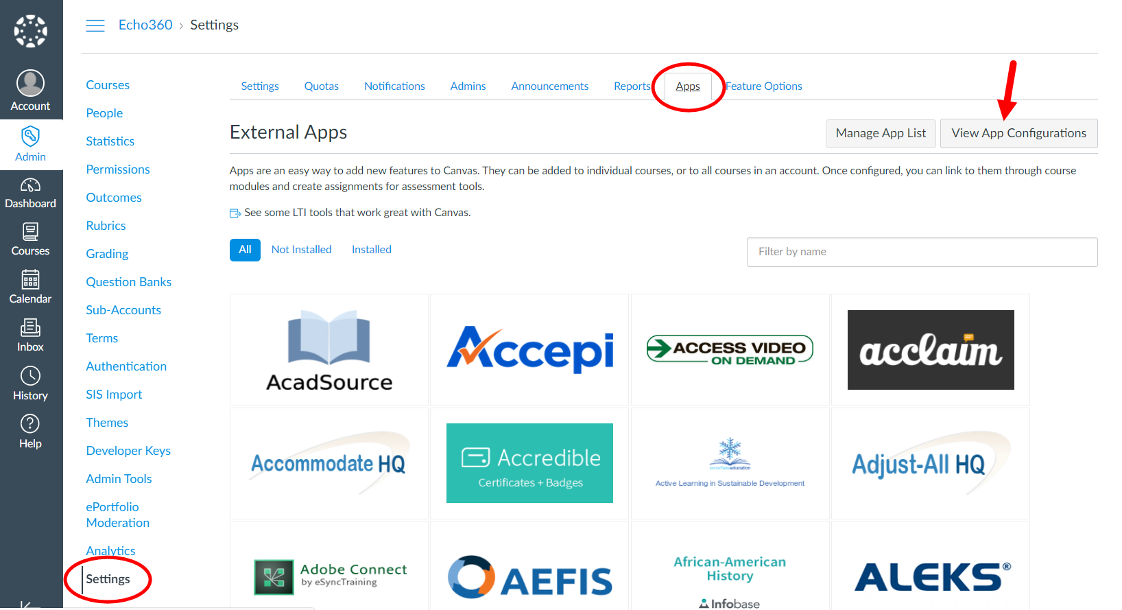Viewport: 1122px width, 610px height.
Task: Switch to the Reports tab
Action: tap(632, 86)
